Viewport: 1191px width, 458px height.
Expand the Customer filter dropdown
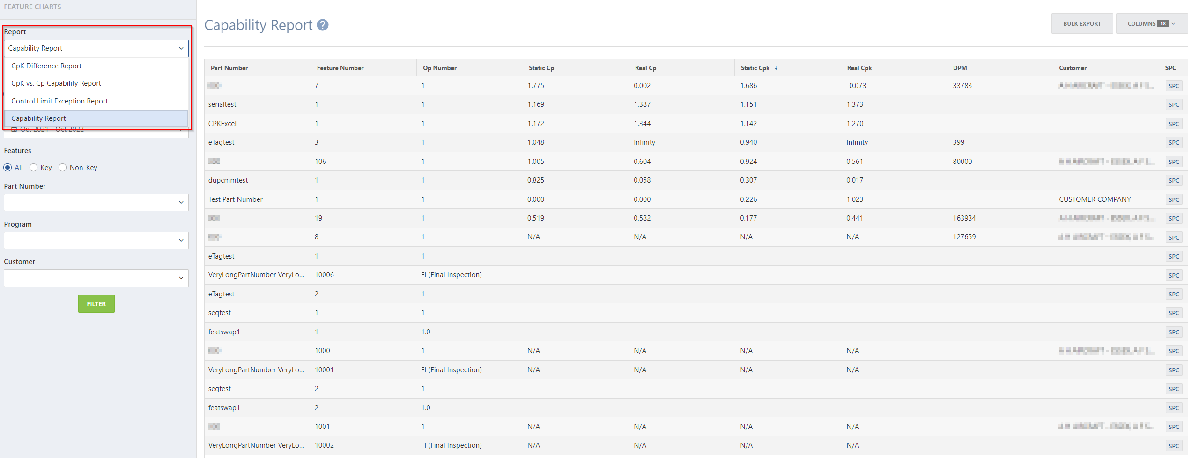pyautogui.click(x=96, y=278)
